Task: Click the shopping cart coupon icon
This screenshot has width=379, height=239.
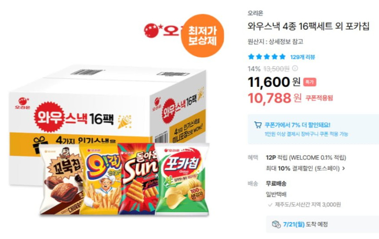Action: 258,125
